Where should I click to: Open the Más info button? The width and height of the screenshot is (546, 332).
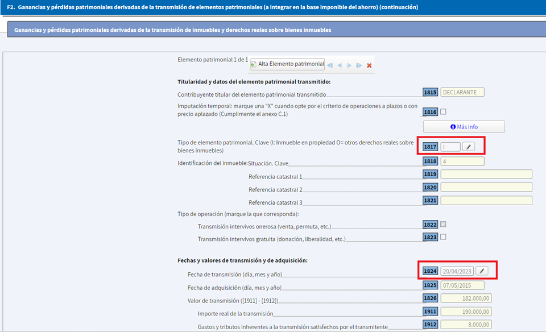pos(464,127)
